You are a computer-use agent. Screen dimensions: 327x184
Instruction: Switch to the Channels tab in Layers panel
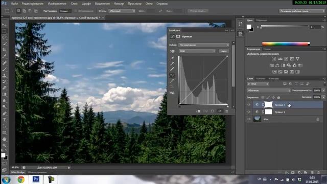(x=261, y=79)
